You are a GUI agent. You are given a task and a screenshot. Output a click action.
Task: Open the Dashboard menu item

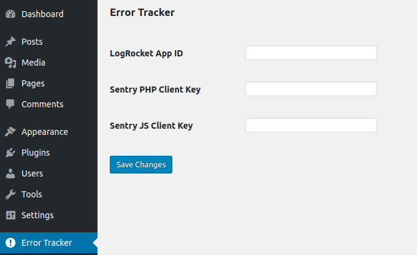point(42,14)
